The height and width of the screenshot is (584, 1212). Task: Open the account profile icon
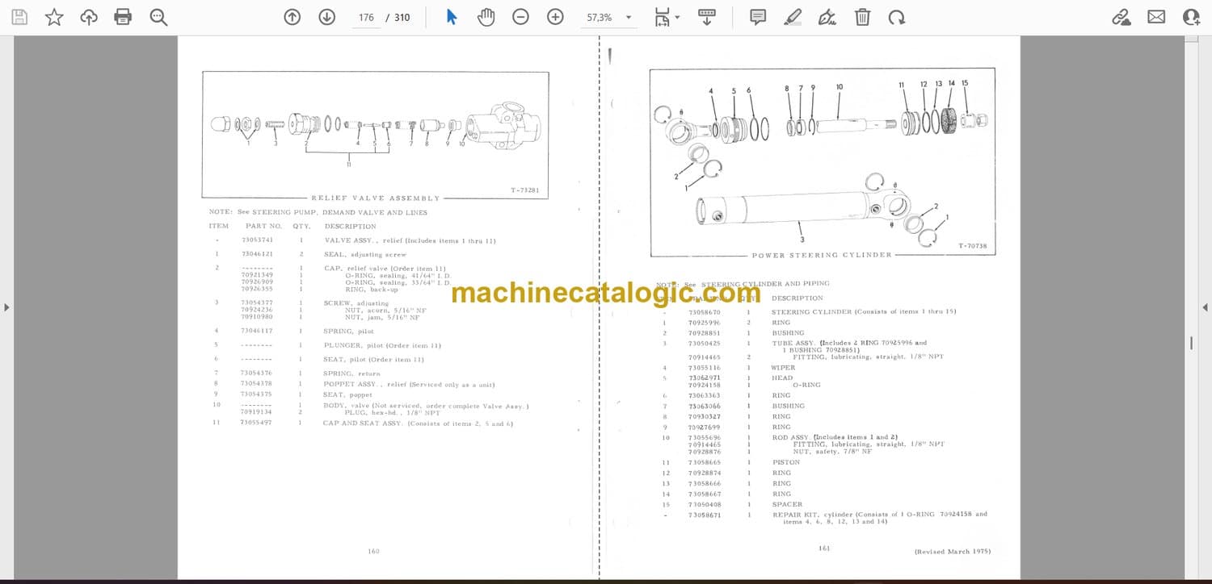(1191, 17)
